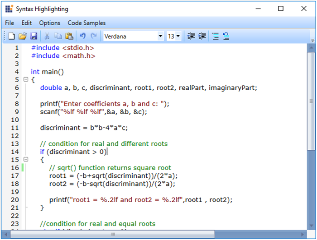
Task: Click the New file icon
Action: (x=11, y=36)
